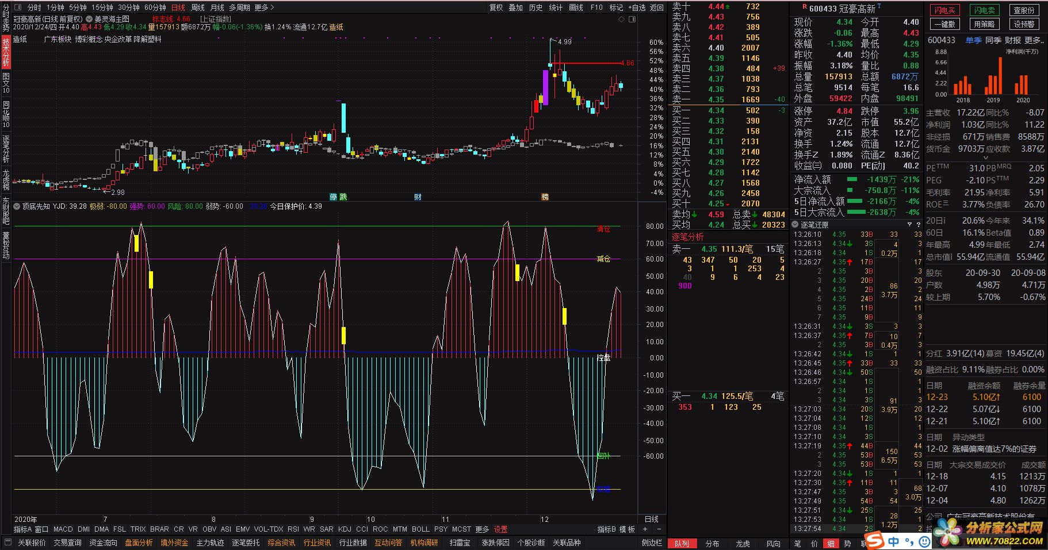Click the window icon left of 关联报价

click(x=7, y=542)
